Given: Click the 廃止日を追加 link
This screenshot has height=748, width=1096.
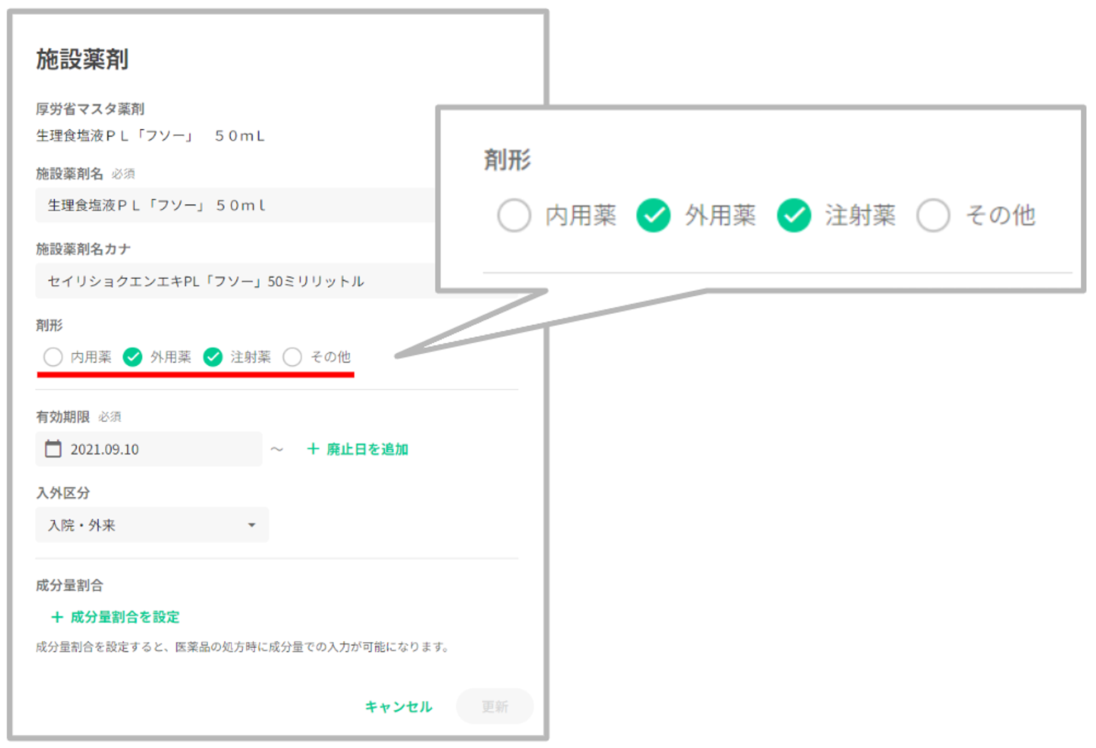Looking at the screenshot, I should 367,449.
